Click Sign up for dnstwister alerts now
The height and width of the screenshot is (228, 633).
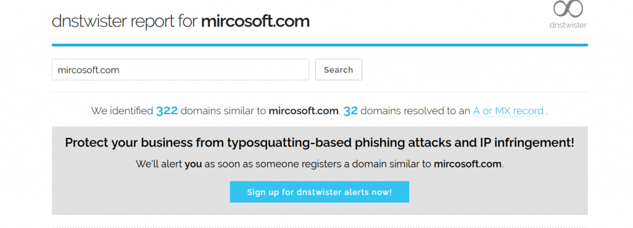[x=320, y=192]
